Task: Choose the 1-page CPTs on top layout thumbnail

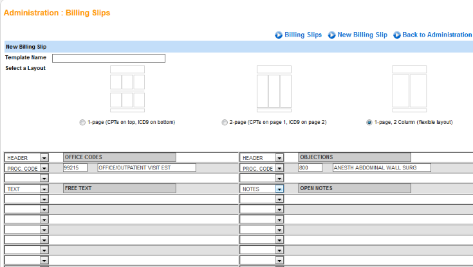Action: [x=127, y=89]
